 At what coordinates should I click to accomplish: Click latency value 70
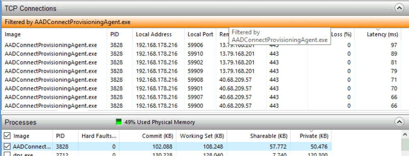point(394,88)
